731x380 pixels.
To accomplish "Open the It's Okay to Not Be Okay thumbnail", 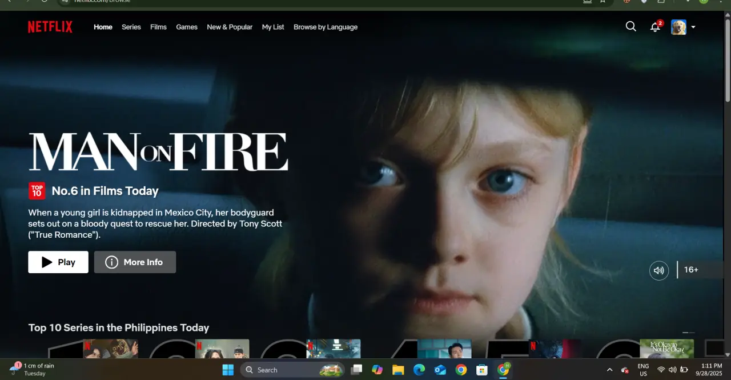I will pos(666,349).
